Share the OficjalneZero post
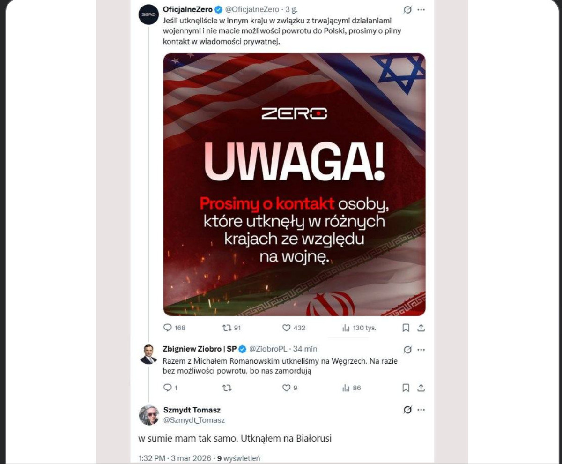The height and width of the screenshot is (464, 562). click(421, 328)
